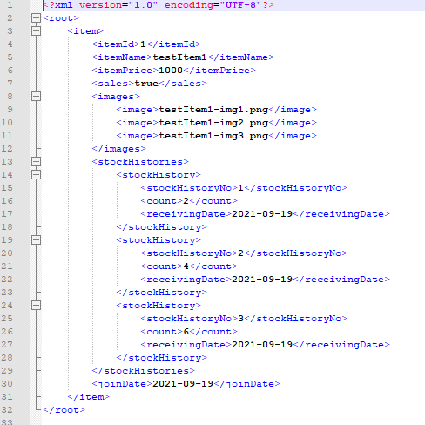Click the opening images tag
Screen dimensions: 425x425
click(116, 97)
